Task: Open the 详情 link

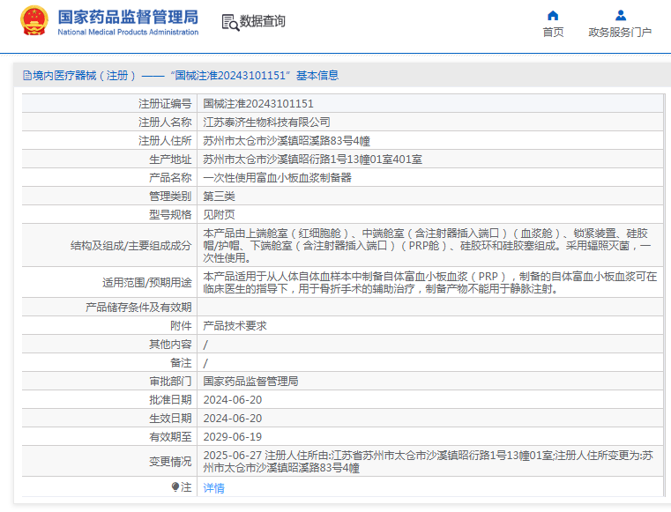Action: pyautogui.click(x=213, y=487)
